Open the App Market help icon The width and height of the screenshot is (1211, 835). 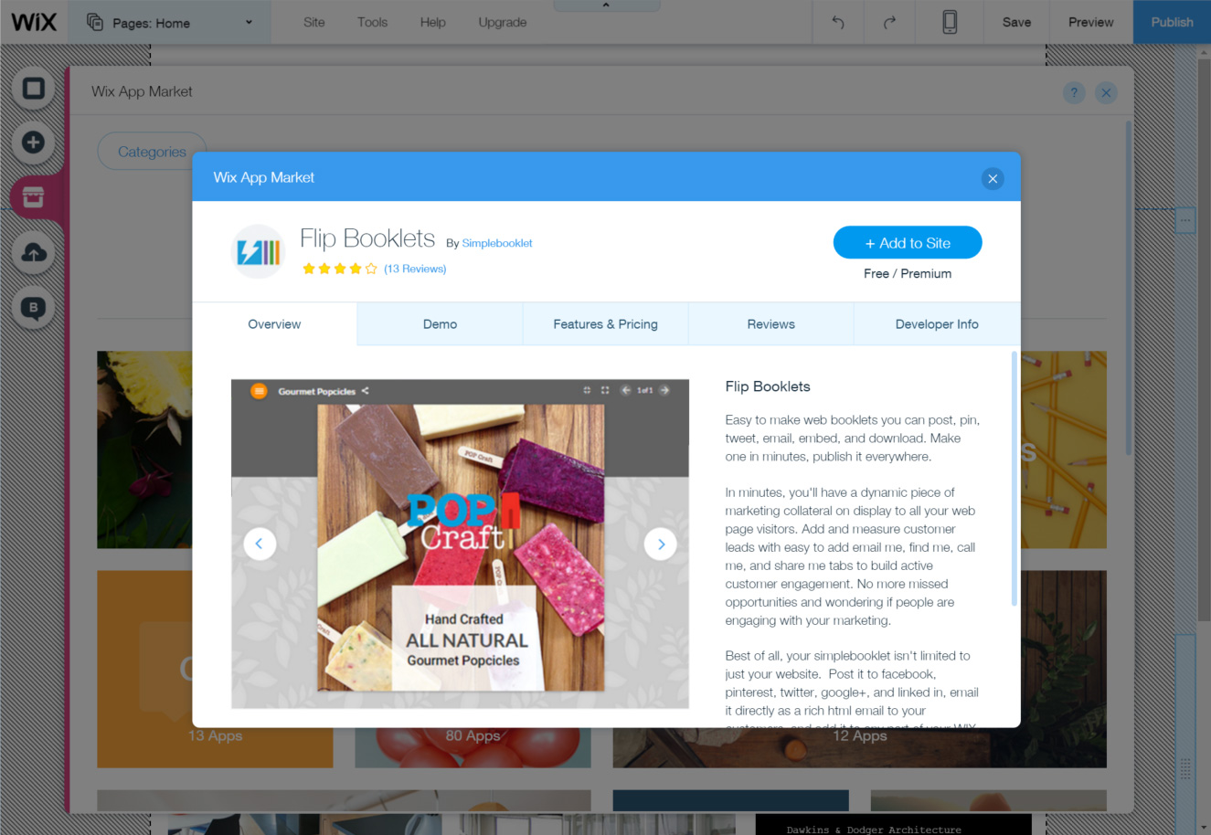click(1074, 92)
